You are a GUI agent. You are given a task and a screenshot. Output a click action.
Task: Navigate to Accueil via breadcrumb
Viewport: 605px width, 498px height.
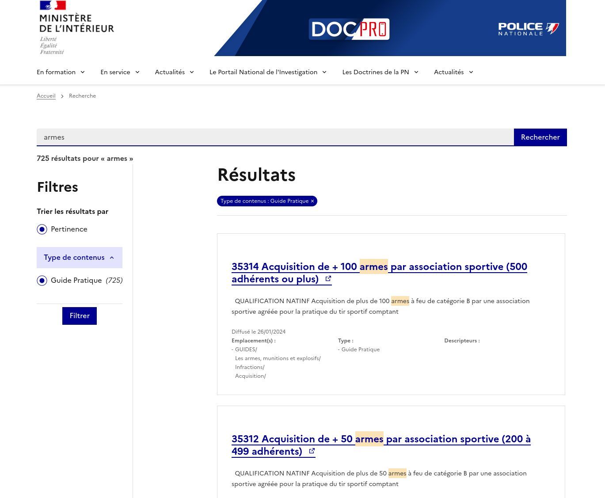pos(46,96)
